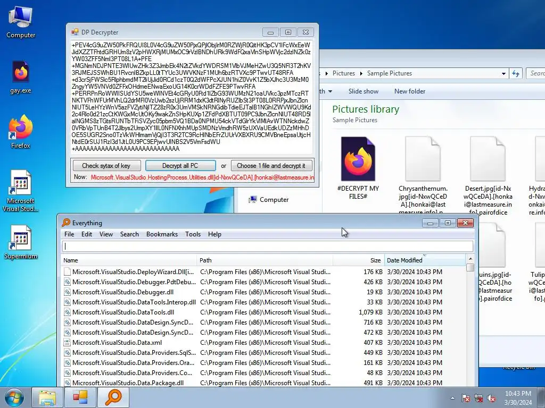
Task: Click Sample Pictures in the breadcrumb
Action: [389, 73]
